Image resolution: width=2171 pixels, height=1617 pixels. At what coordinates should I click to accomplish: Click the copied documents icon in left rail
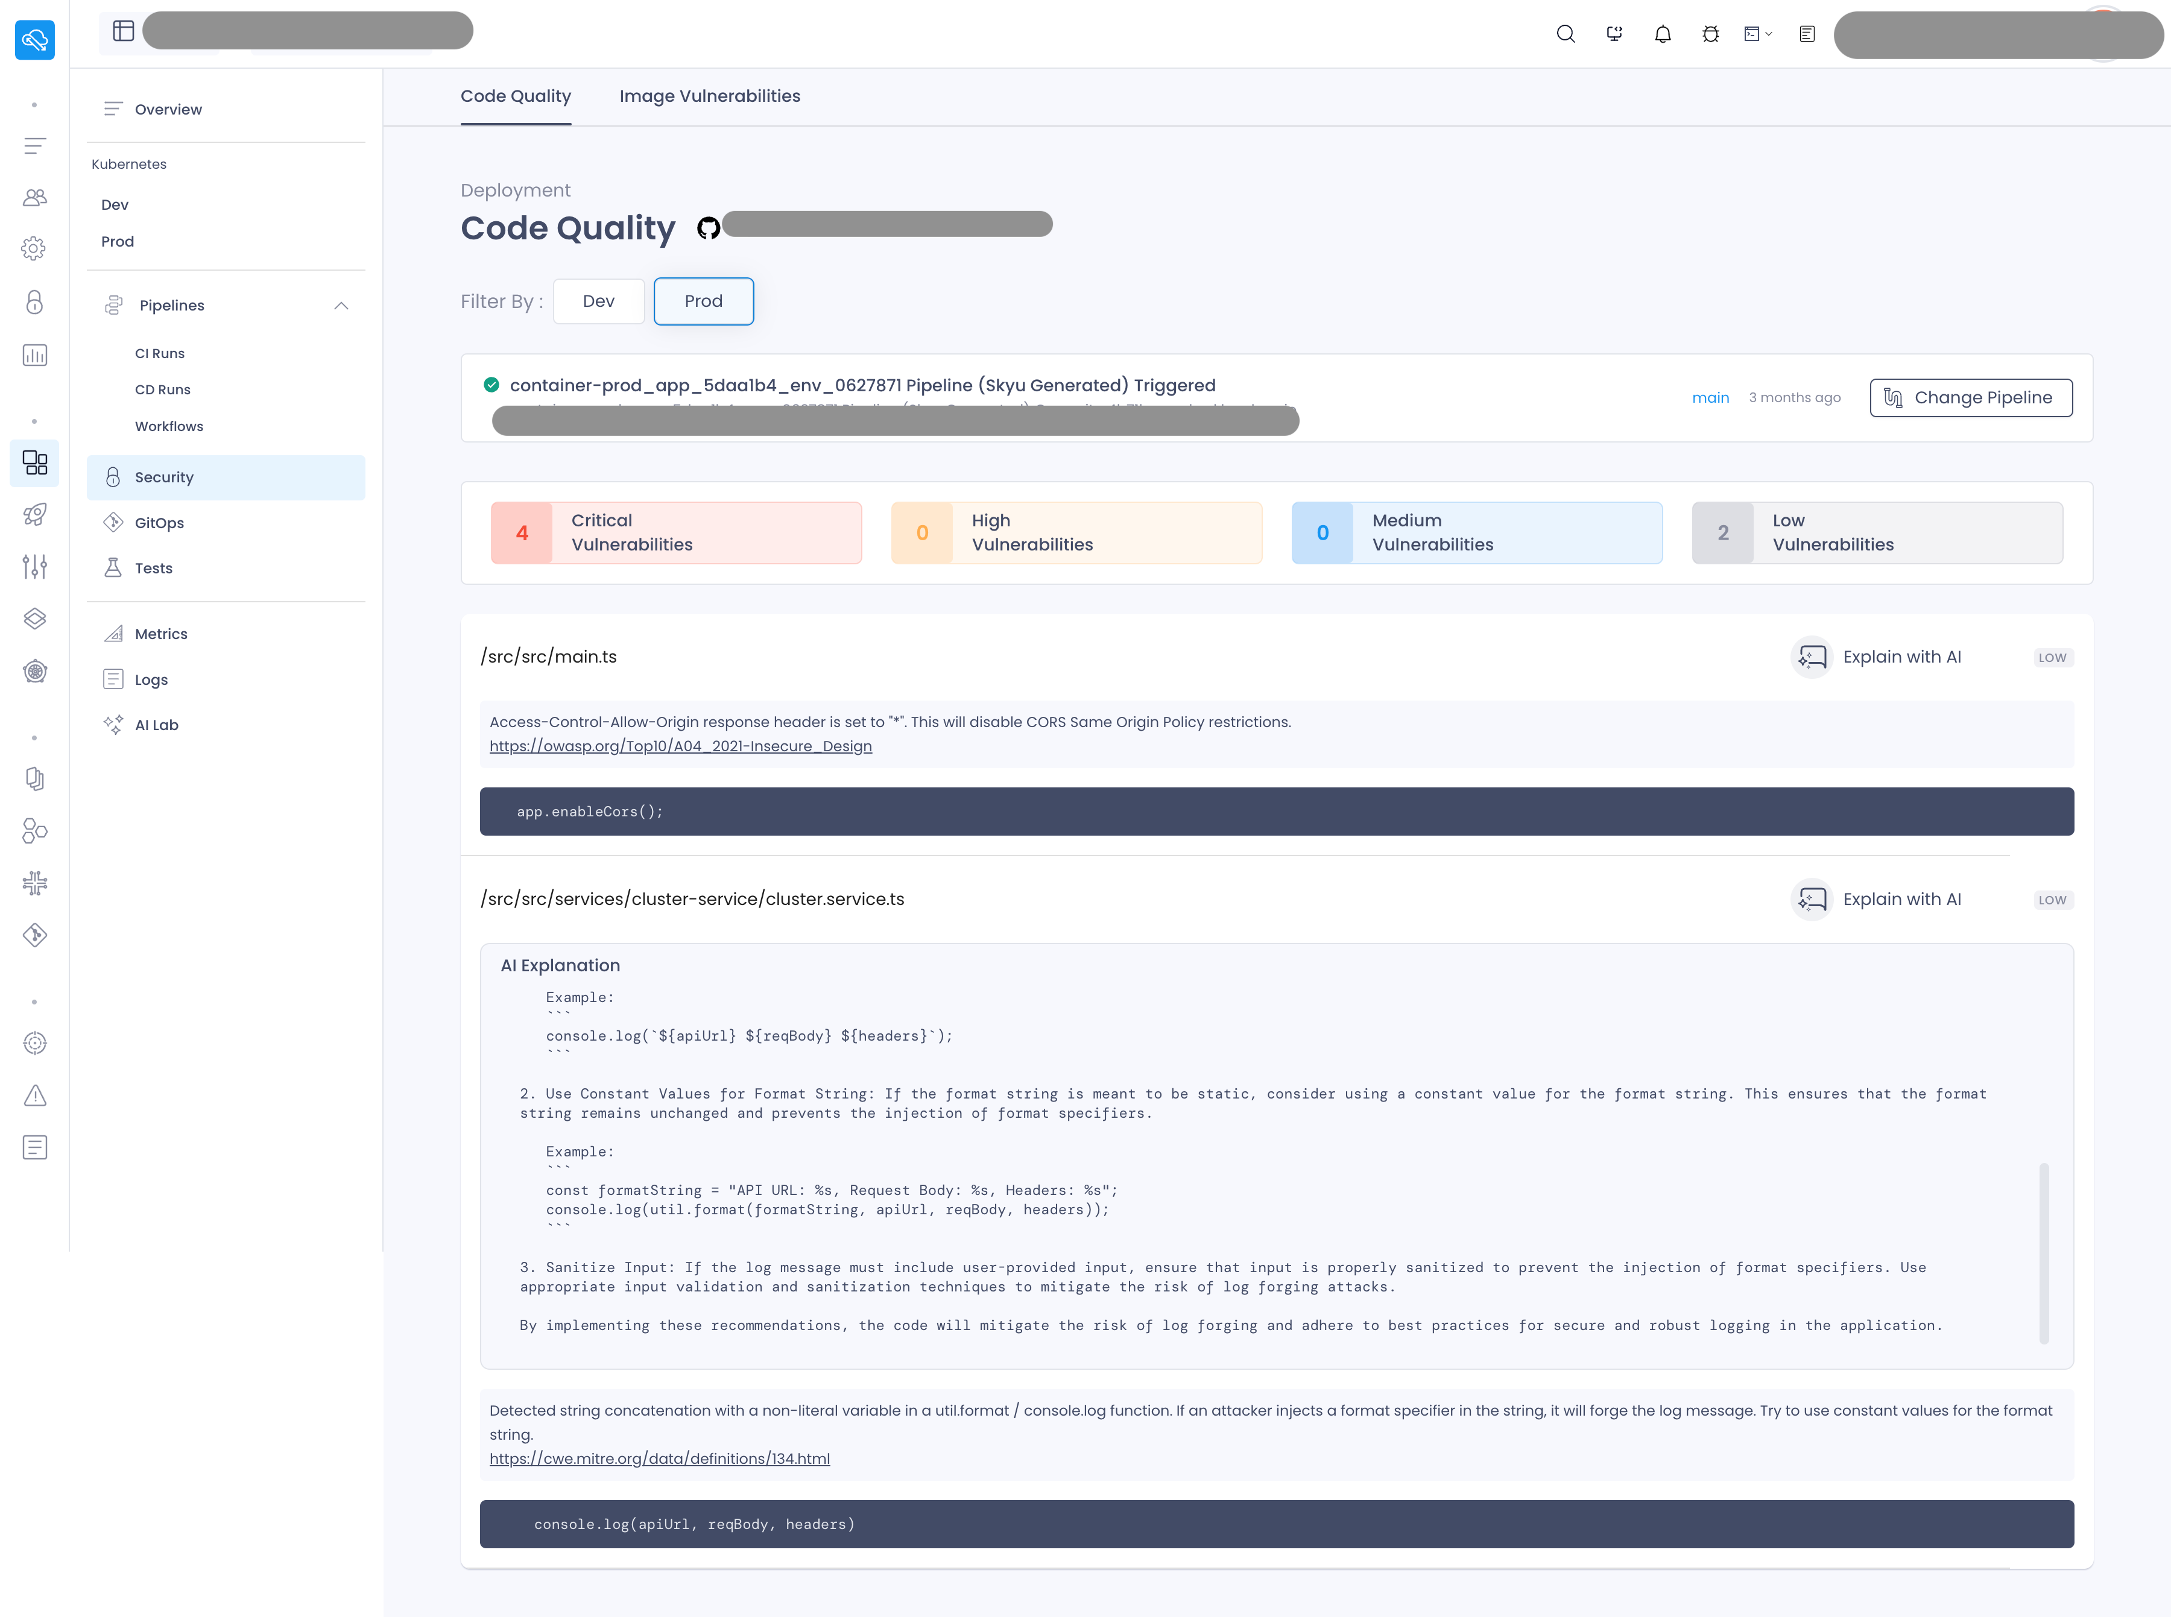coord(35,779)
